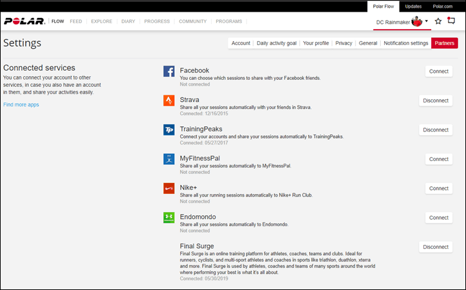Image resolution: width=466 pixels, height=290 pixels.
Task: Connect the MyFitnessPal service
Action: pyautogui.click(x=439, y=159)
